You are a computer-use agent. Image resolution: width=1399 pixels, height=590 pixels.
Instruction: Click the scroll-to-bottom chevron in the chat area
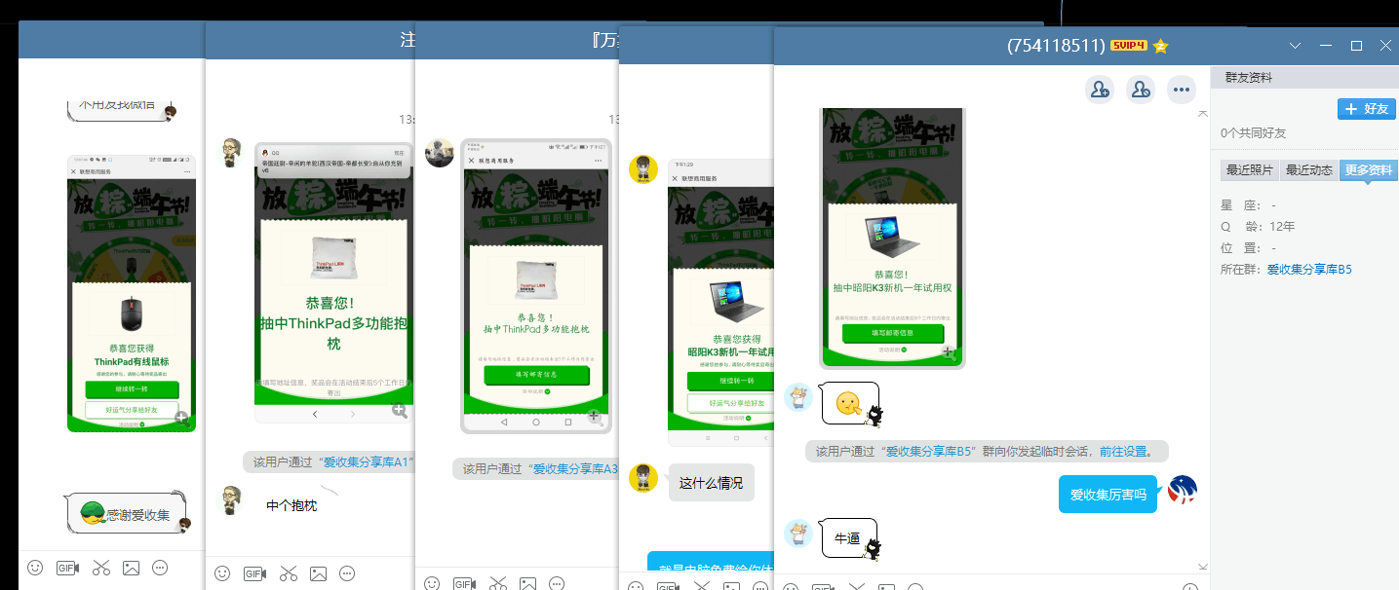[1202, 567]
